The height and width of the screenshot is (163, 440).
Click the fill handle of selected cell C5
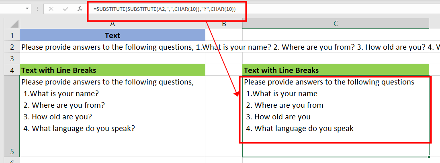[x=429, y=157]
